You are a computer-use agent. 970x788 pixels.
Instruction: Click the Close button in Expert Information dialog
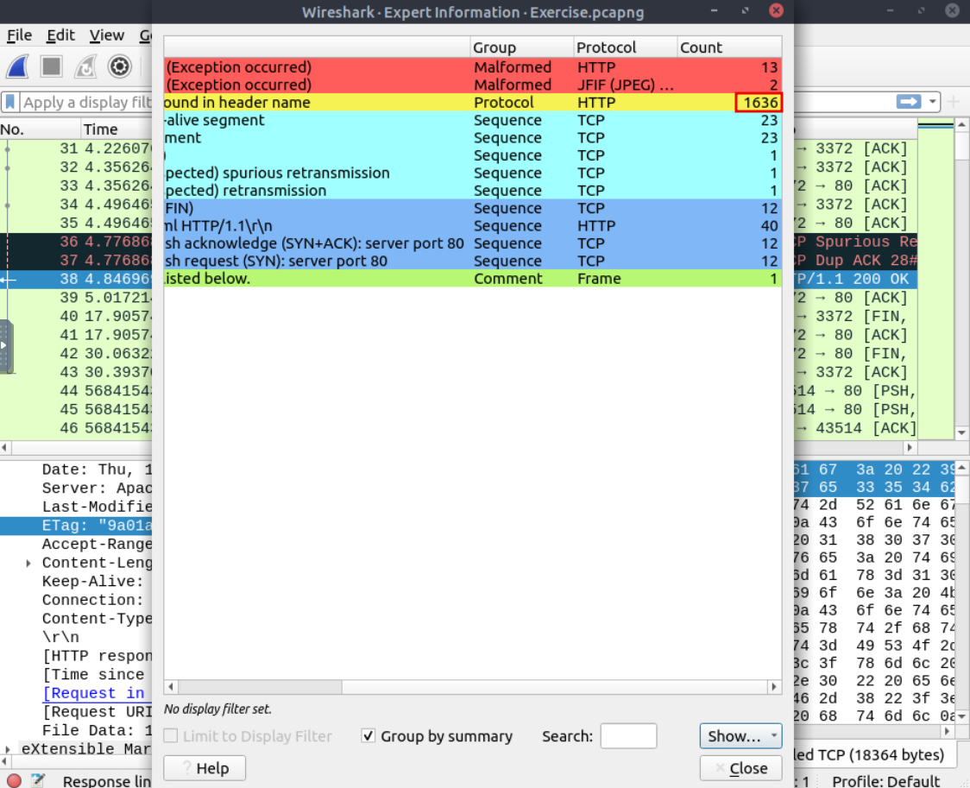tap(740, 768)
